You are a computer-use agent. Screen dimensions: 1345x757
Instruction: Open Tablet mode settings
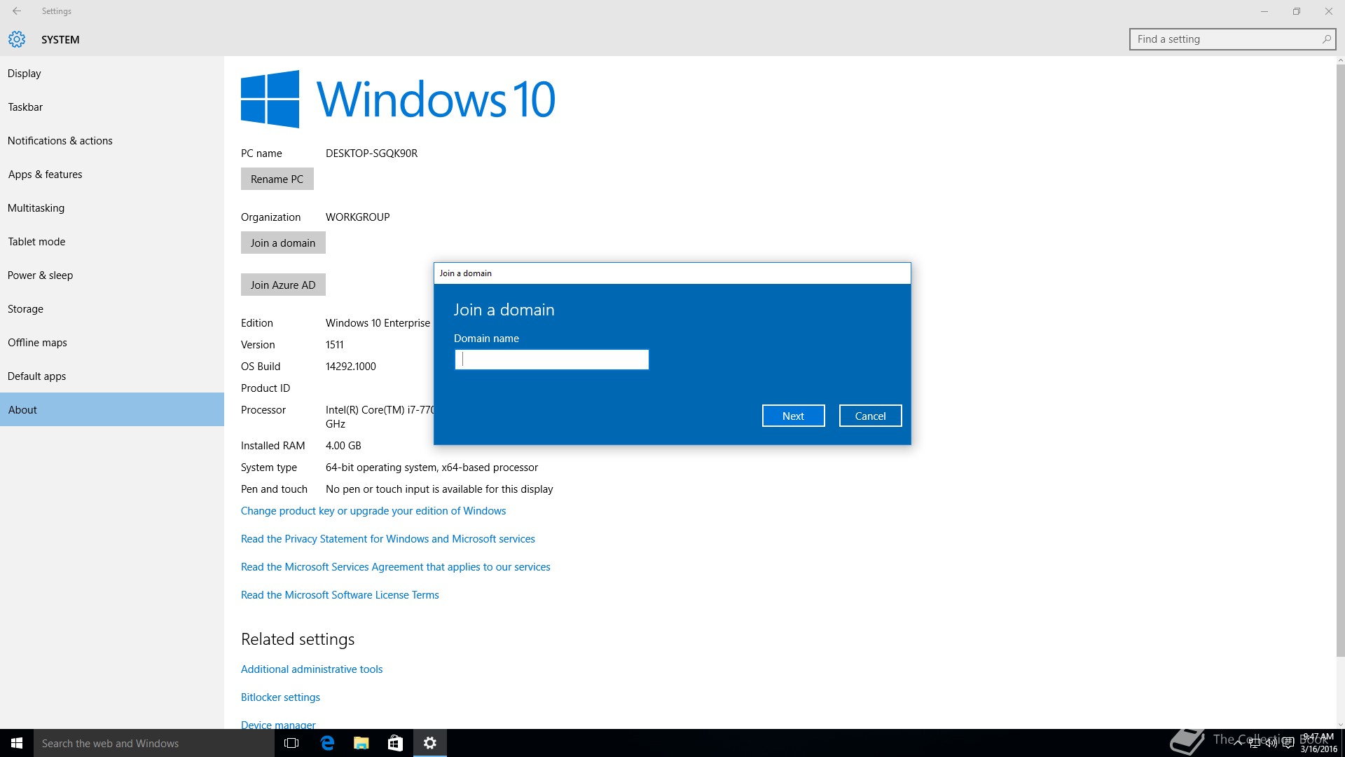[112, 242]
